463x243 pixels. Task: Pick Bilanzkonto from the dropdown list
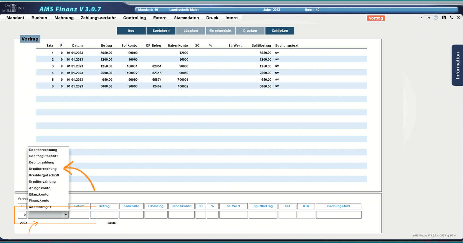(x=39, y=194)
